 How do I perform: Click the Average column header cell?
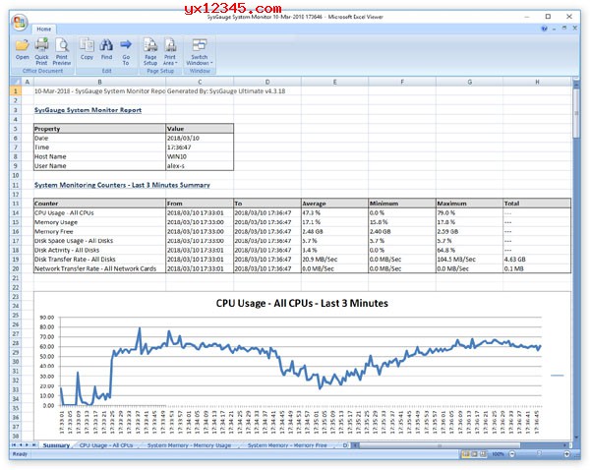pyautogui.click(x=334, y=204)
